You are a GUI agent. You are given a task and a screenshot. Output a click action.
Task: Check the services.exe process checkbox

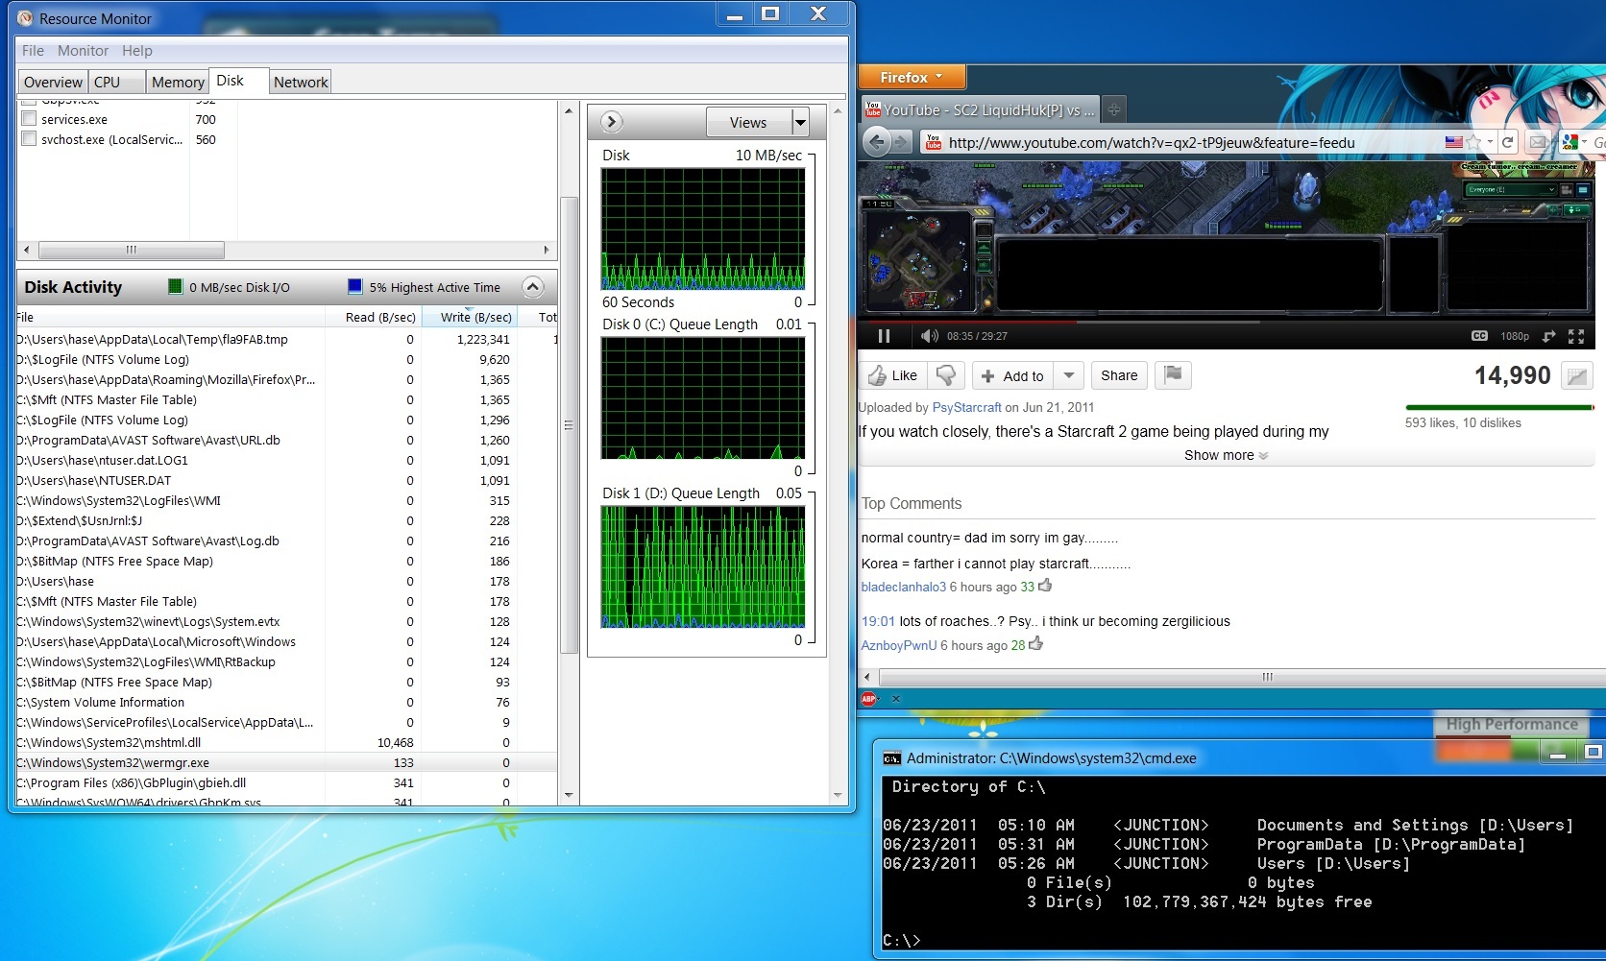click(29, 119)
